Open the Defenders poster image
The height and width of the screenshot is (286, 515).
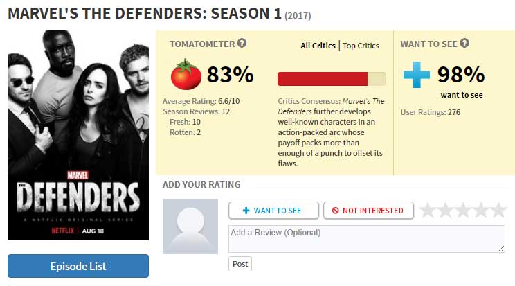click(78, 135)
